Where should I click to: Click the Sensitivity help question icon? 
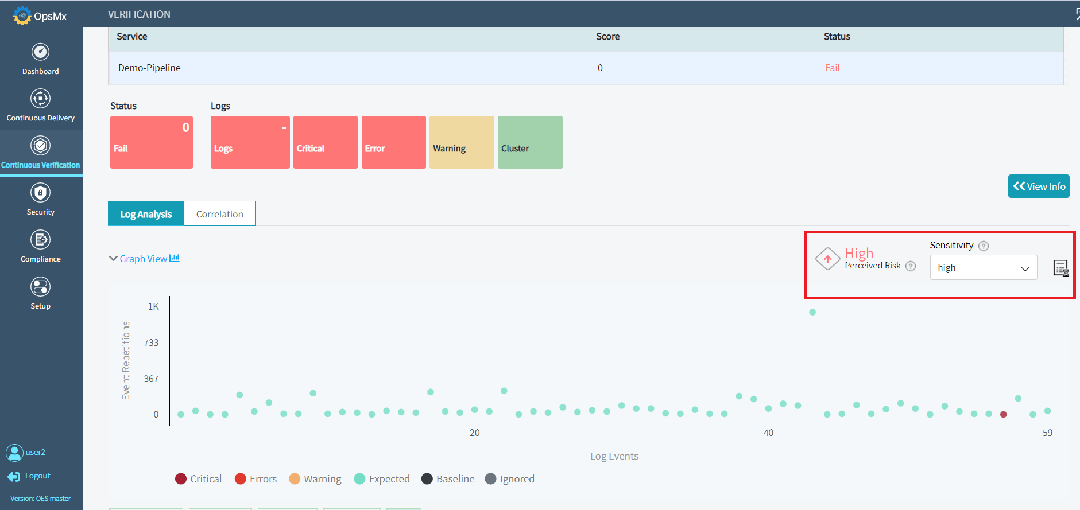point(984,246)
